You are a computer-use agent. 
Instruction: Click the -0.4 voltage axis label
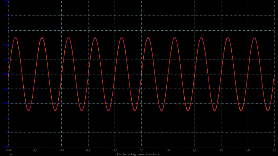(x=6, y=89)
